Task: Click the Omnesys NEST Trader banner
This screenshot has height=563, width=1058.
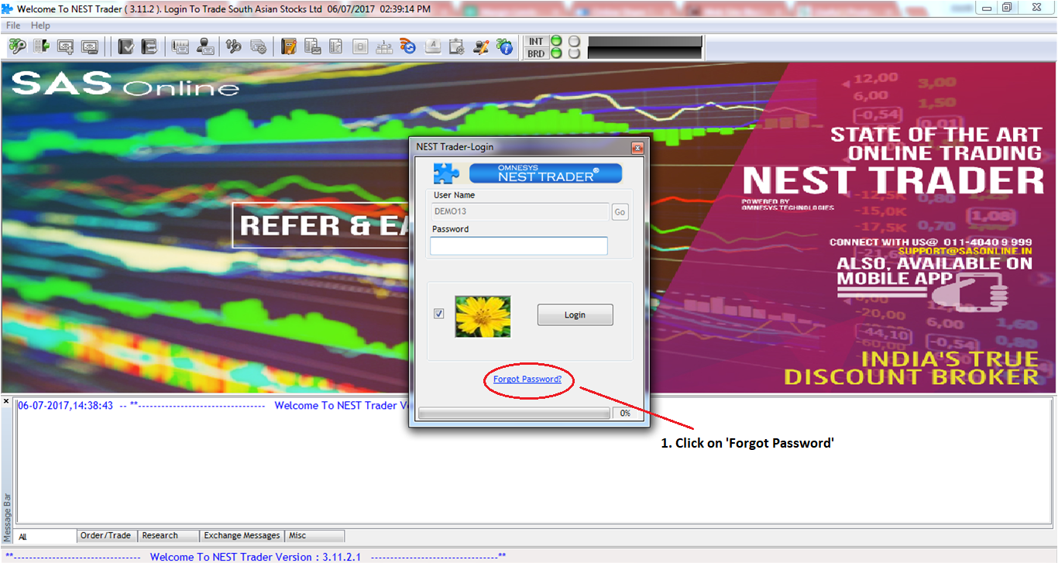Action: [x=545, y=173]
